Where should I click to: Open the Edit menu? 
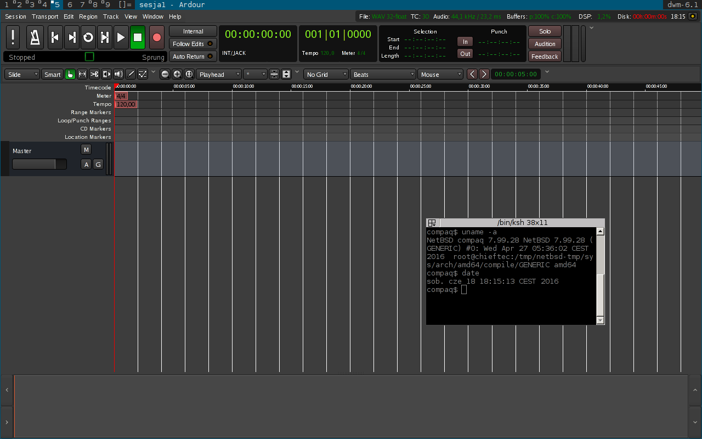pyautogui.click(x=69, y=16)
